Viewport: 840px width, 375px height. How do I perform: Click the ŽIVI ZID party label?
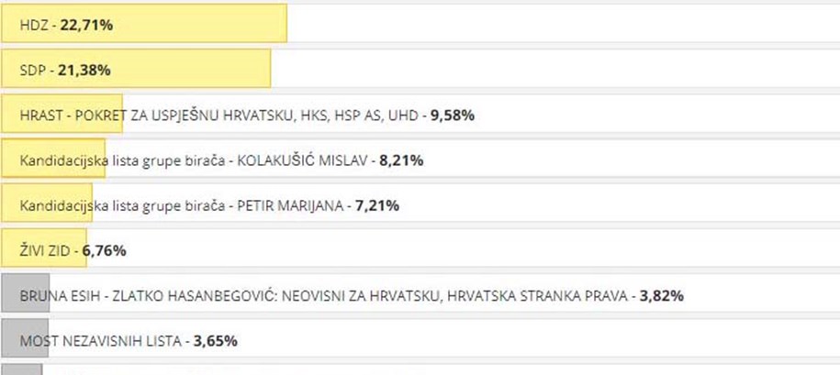pos(45,250)
